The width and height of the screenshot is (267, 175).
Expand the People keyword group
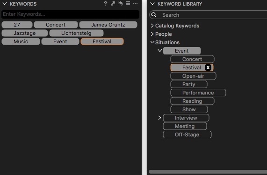[x=152, y=34]
